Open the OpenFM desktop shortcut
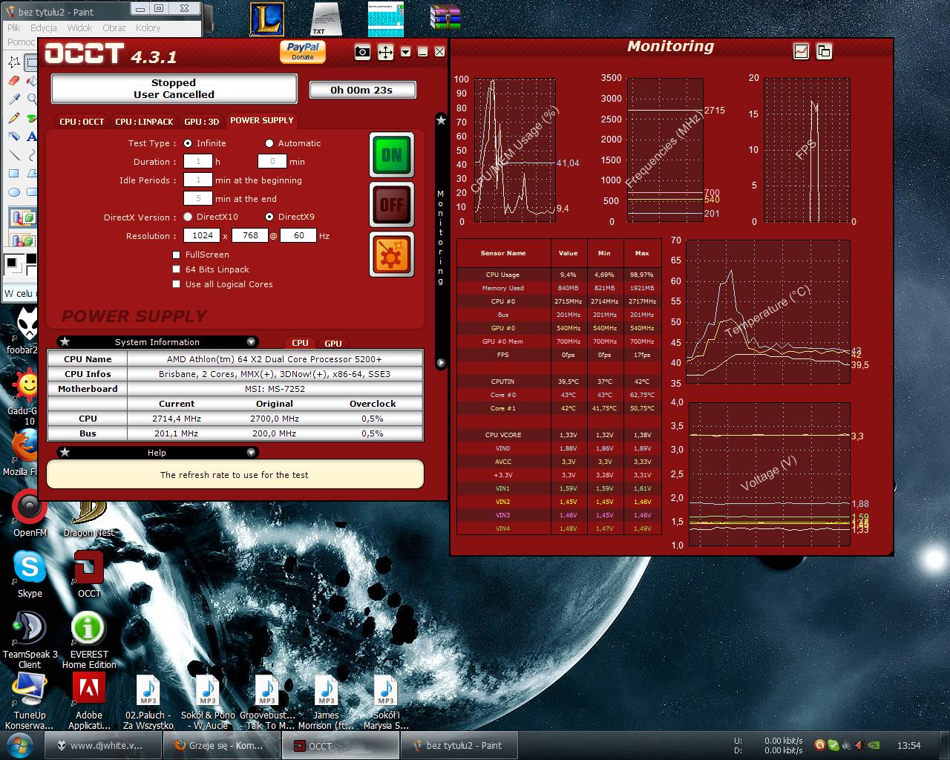This screenshot has width=950, height=760. coord(30,513)
